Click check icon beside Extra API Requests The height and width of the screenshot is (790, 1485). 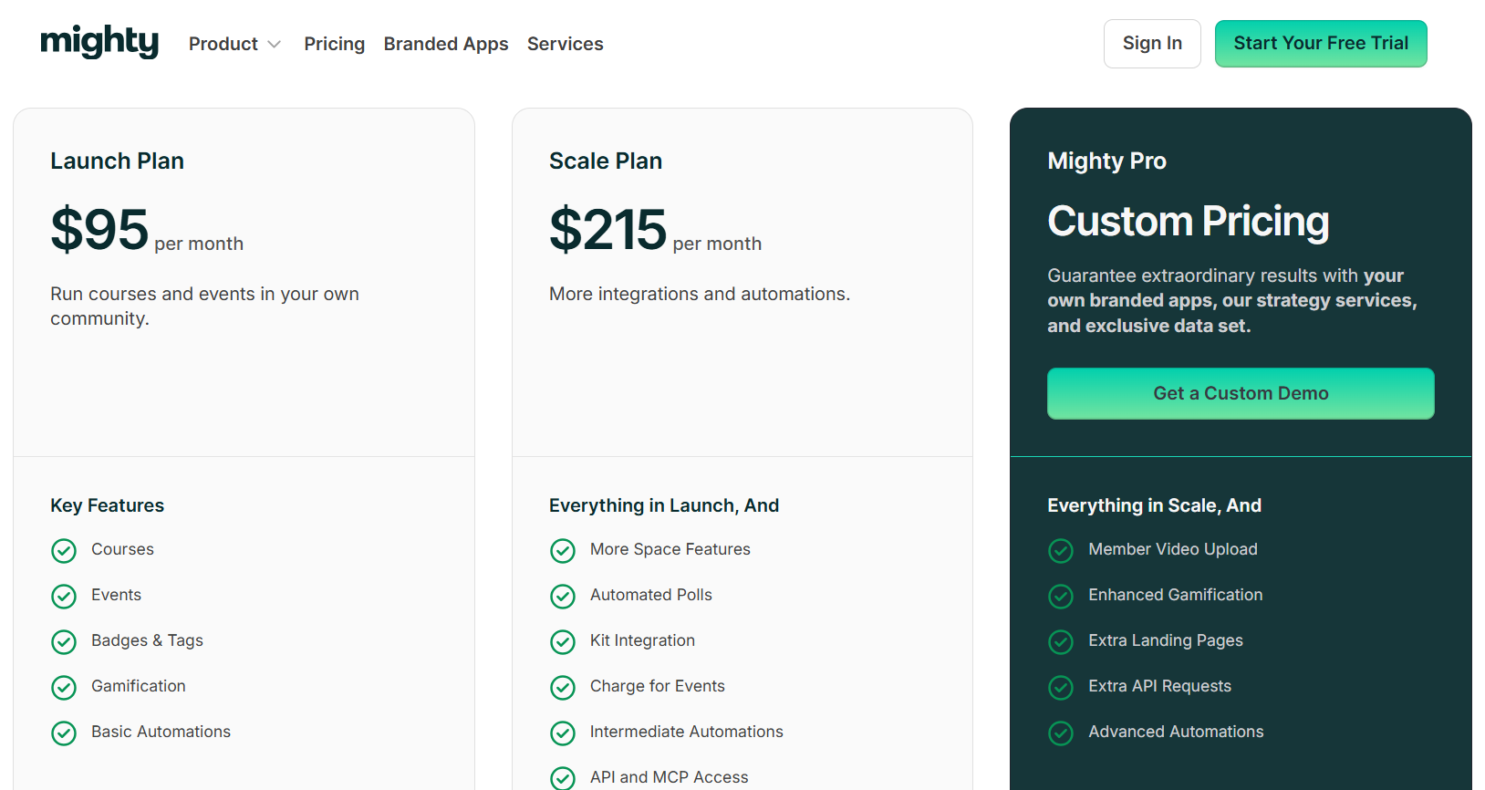(1061, 688)
